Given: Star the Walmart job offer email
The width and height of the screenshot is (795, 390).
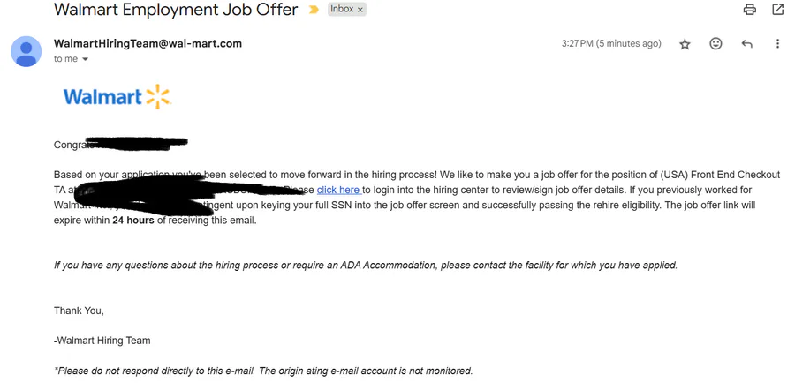Looking at the screenshot, I should pos(685,45).
